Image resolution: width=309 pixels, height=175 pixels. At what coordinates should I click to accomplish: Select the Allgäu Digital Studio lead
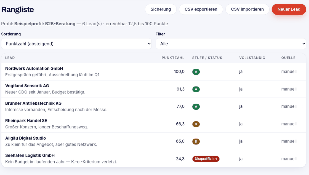click(x=25, y=138)
